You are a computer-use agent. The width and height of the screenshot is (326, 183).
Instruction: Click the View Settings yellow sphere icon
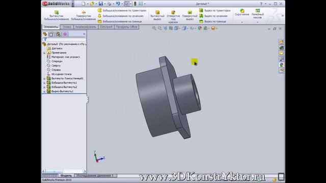(213, 28)
